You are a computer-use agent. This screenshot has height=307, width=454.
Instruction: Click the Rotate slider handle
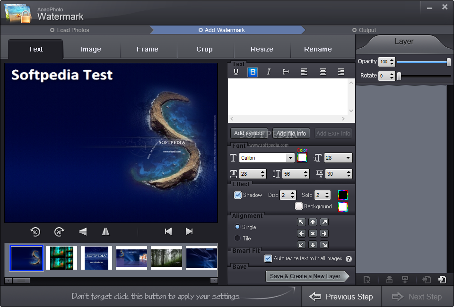click(x=399, y=76)
